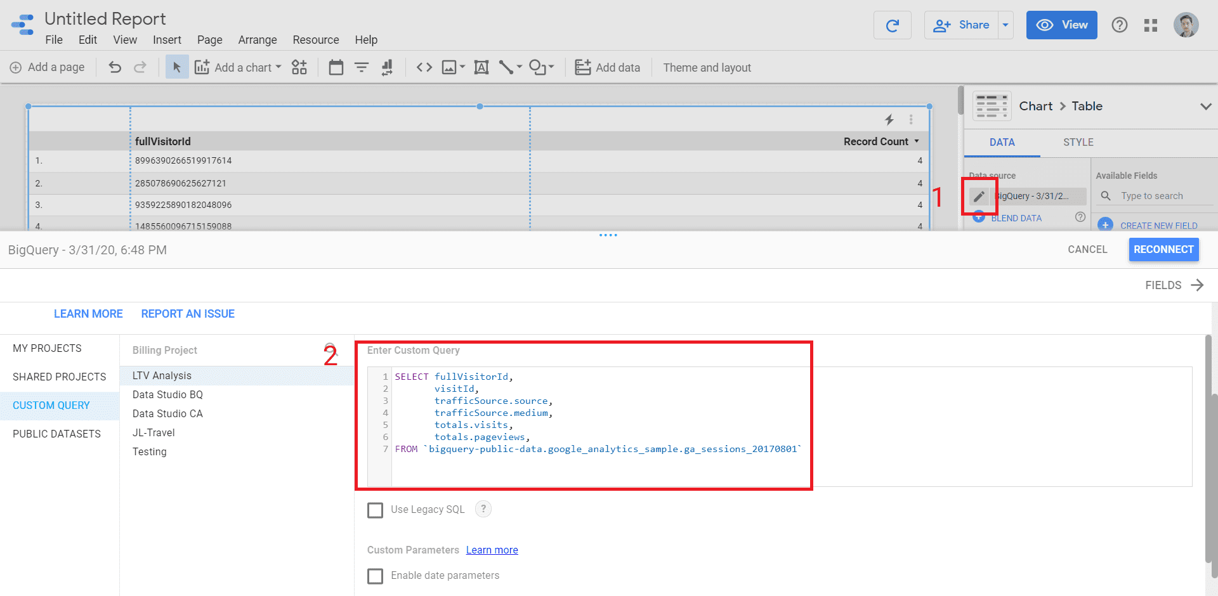Viewport: 1218px width, 596px height.
Task: Click the RECONNECT button
Action: coord(1163,250)
